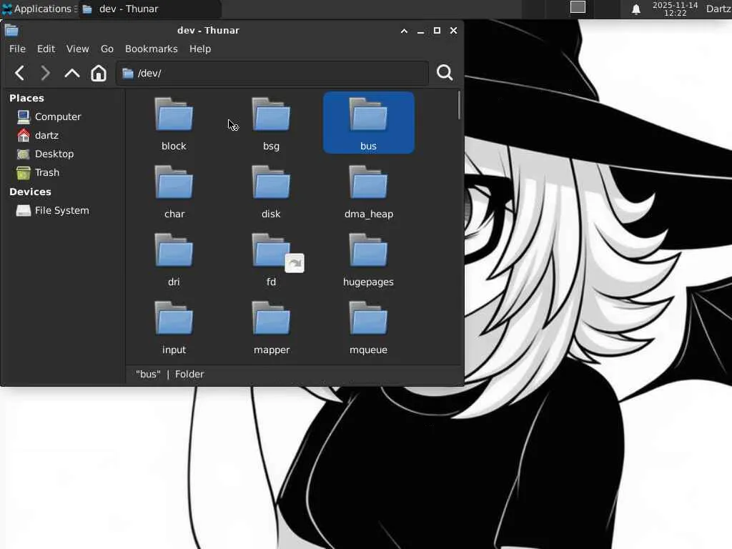Minimize the Thunar window

tap(420, 31)
